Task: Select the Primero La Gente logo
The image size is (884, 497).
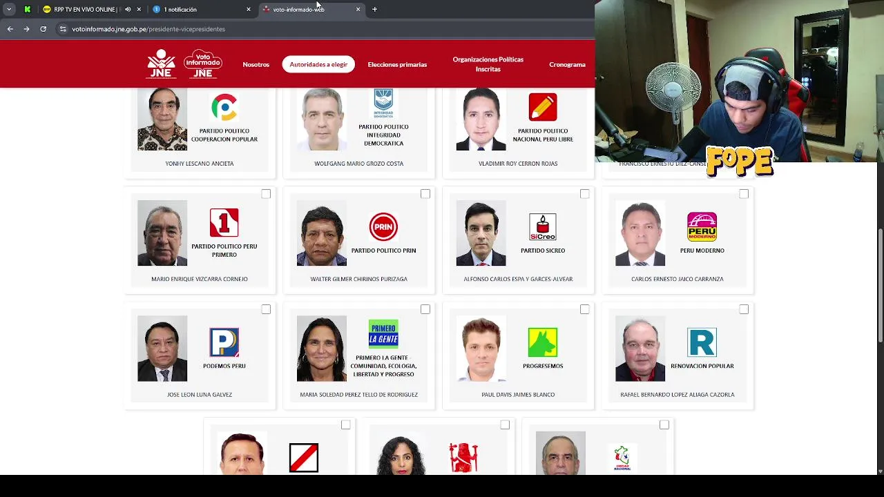Action: tap(383, 334)
